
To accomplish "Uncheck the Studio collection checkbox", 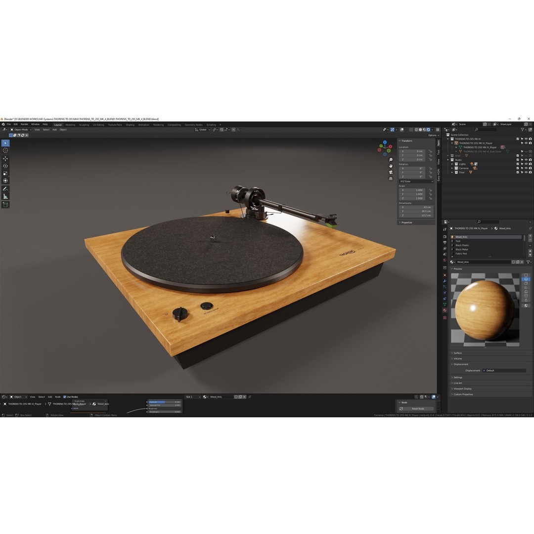I will [518, 160].
